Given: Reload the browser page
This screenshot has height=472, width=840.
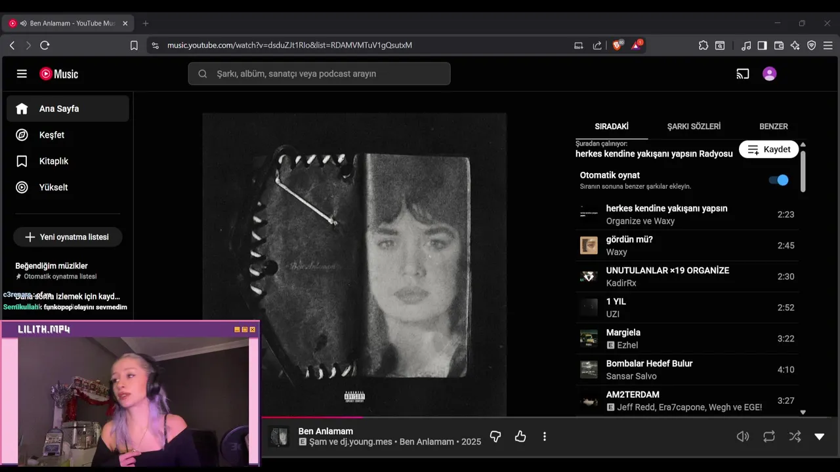Looking at the screenshot, I should click(x=45, y=45).
